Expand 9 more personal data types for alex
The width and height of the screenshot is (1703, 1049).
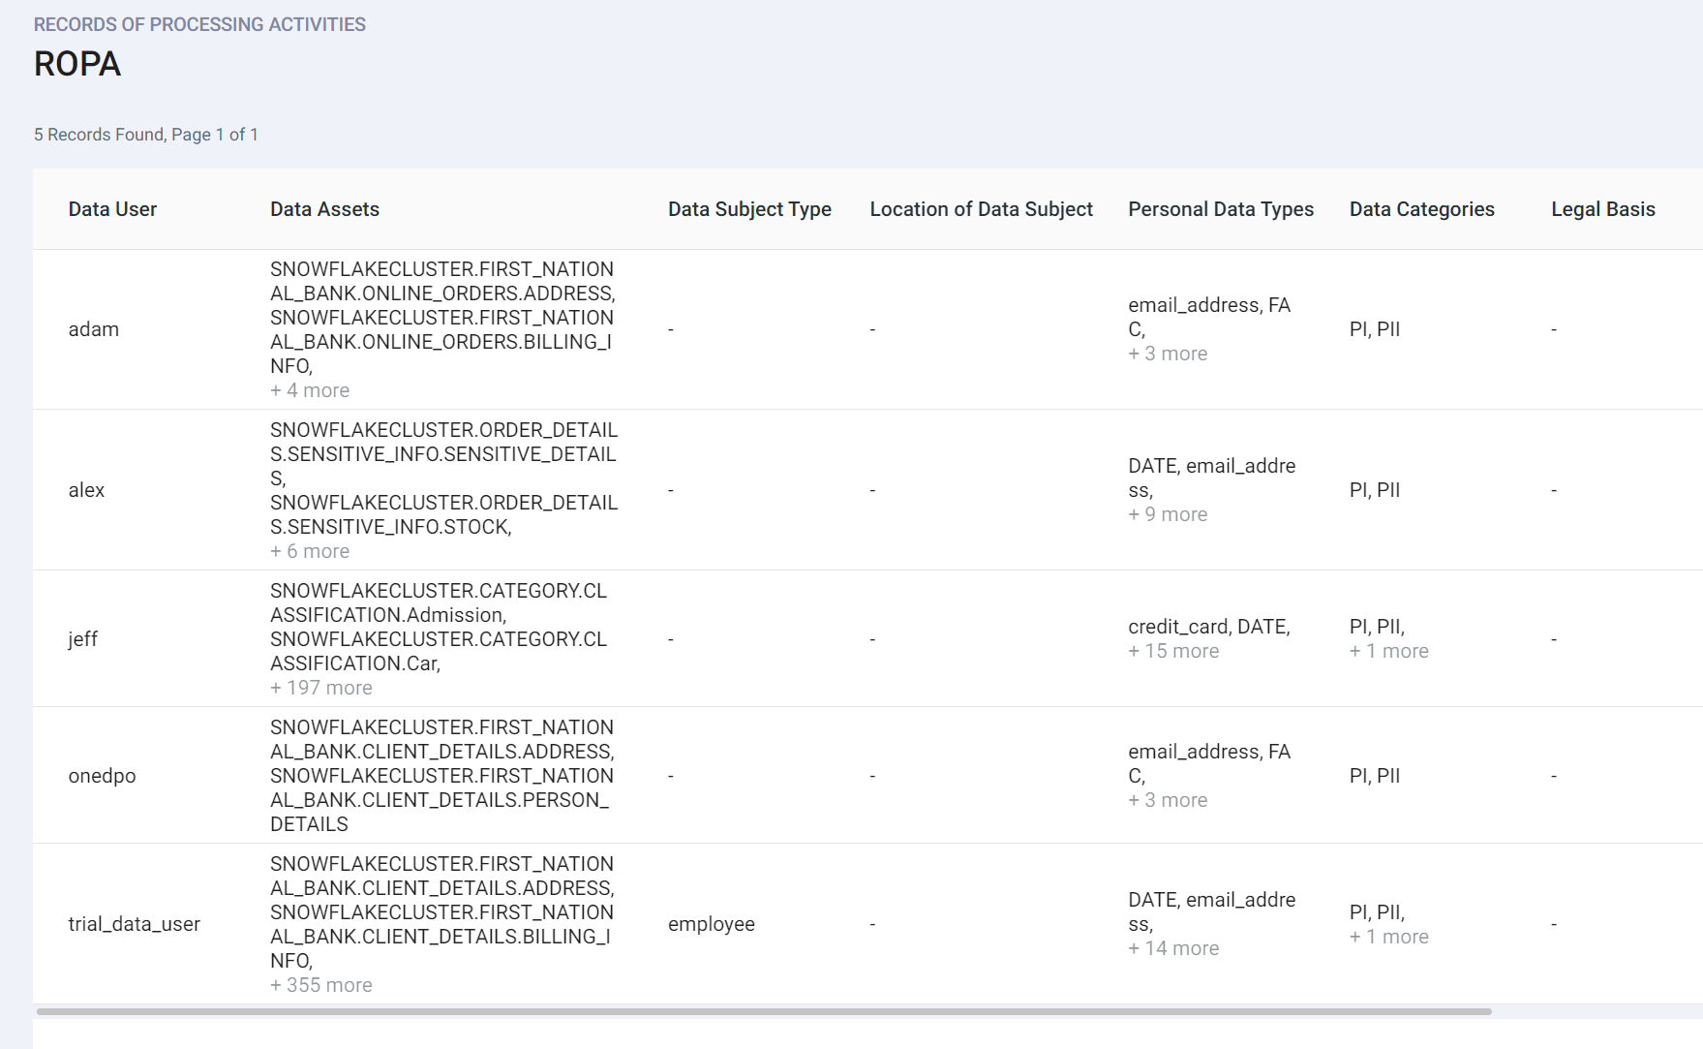[1167, 513]
